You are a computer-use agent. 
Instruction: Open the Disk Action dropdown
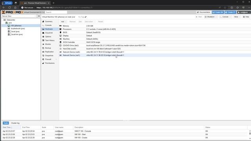tap(90, 22)
